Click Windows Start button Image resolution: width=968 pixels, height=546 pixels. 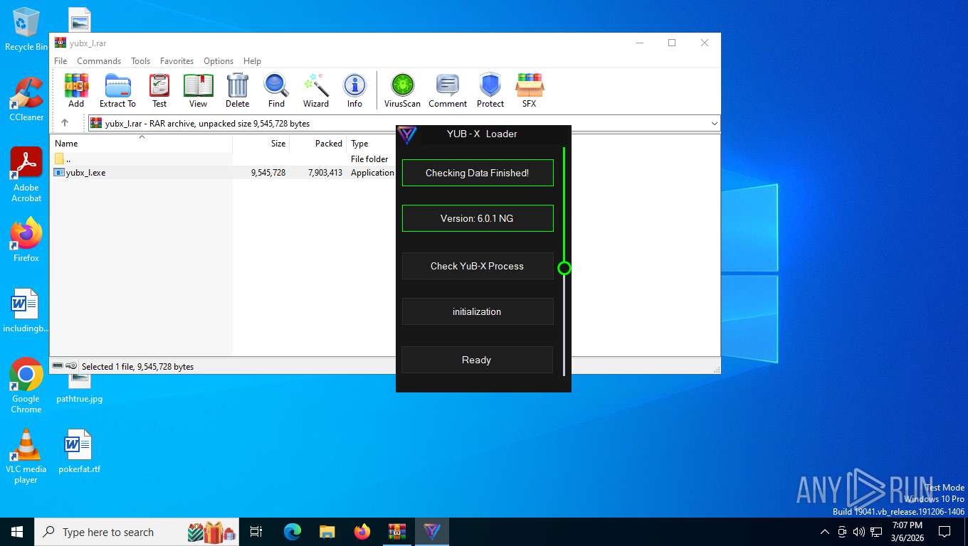pos(16,532)
